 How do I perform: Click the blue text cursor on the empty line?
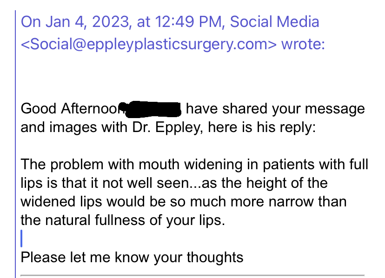click(21, 238)
